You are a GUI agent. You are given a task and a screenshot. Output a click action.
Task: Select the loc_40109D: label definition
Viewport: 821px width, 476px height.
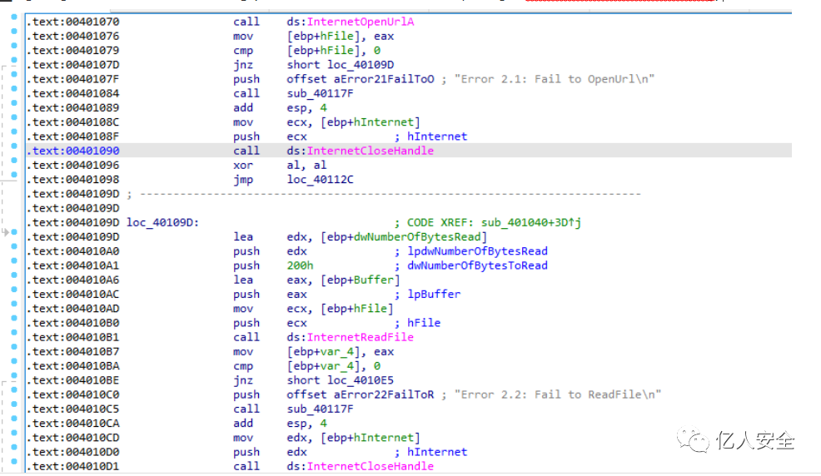pyautogui.click(x=163, y=222)
